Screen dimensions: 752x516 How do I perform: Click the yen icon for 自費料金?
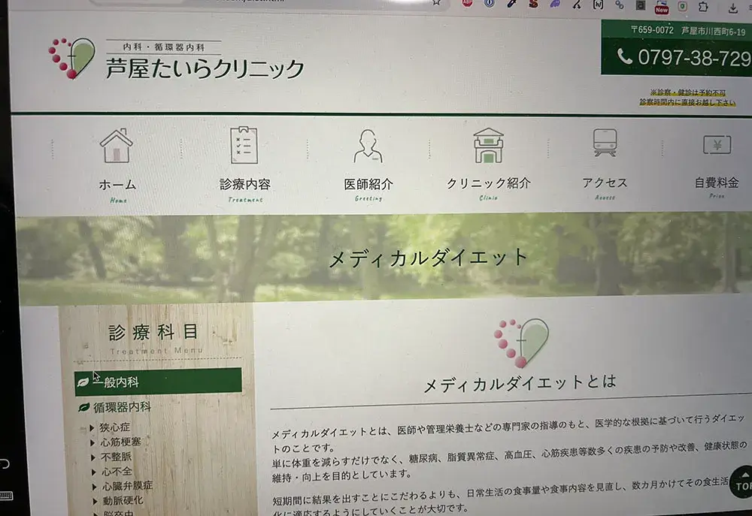coord(717,144)
